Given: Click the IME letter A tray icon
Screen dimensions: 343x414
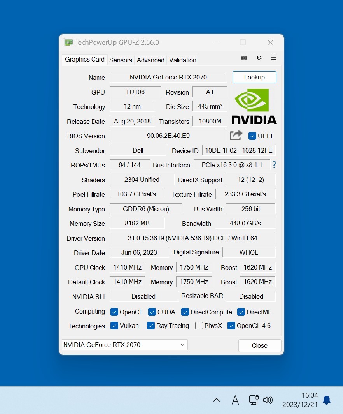Looking at the screenshot, I should pos(235,400).
